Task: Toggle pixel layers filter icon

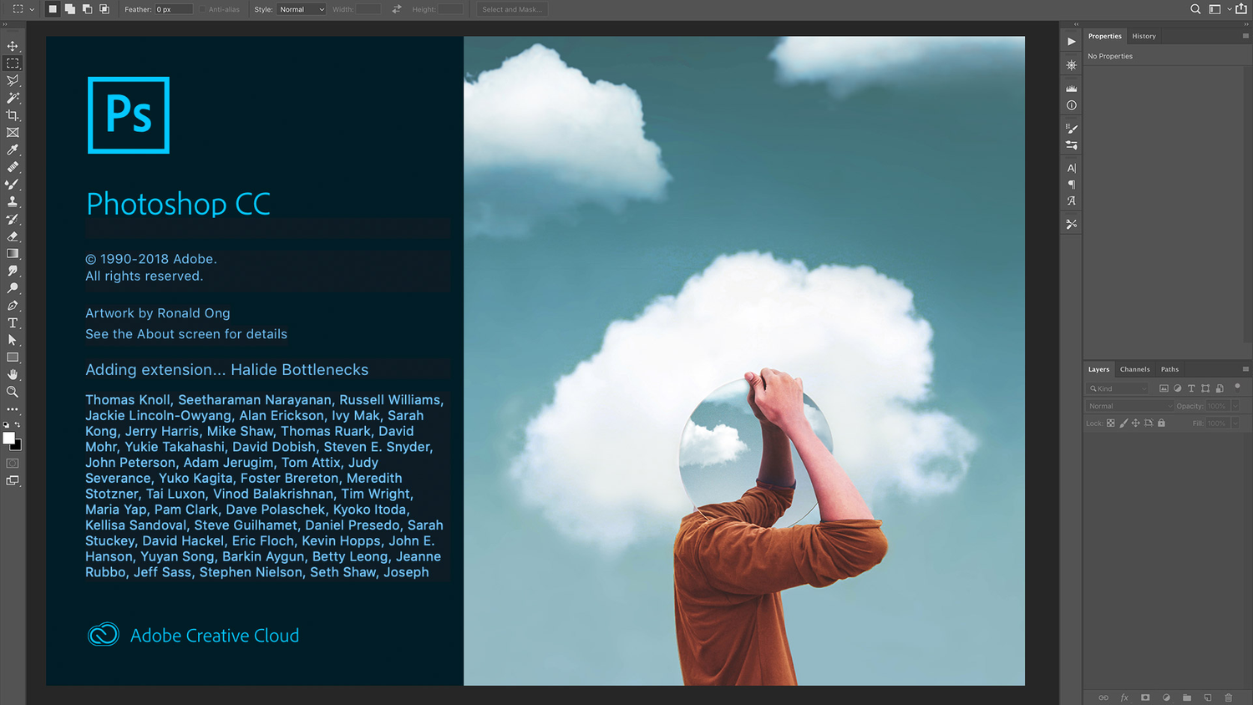Action: 1164,388
